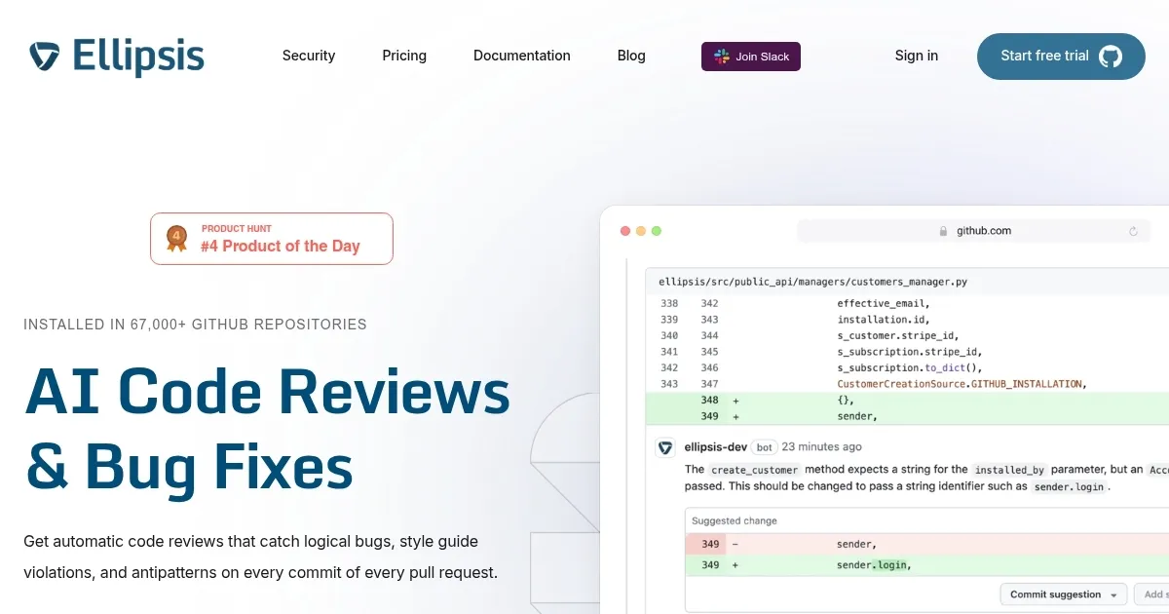Image resolution: width=1169 pixels, height=614 pixels.
Task: Click the Sign in link
Action: (917, 56)
